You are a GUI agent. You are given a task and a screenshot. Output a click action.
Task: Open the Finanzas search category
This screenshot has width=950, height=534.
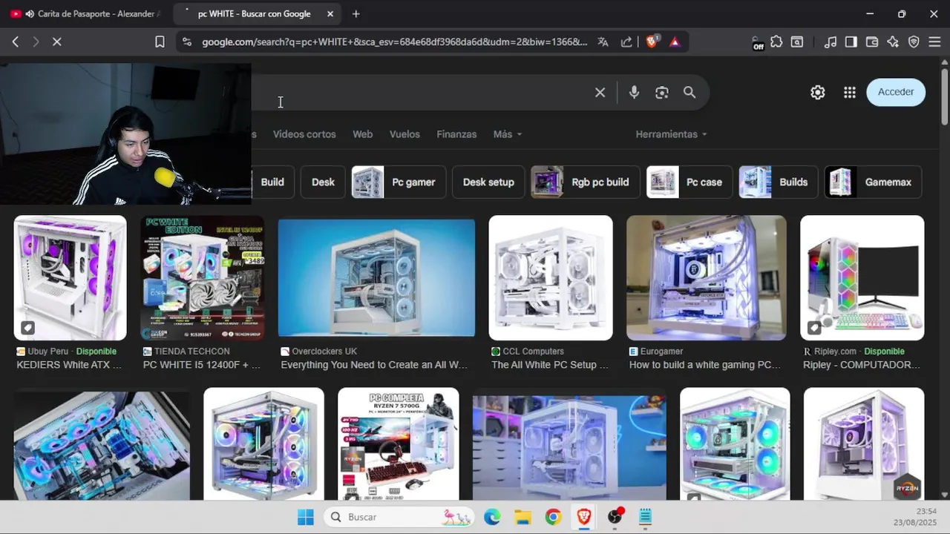click(456, 134)
